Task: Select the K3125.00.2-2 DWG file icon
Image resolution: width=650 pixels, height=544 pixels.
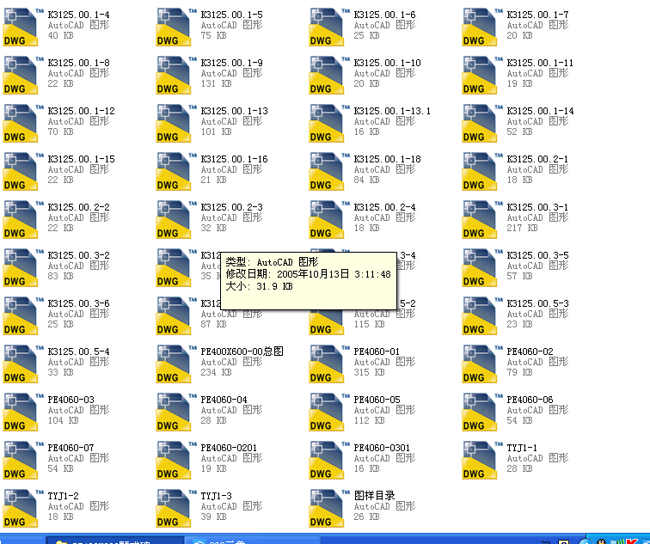Action: point(21,219)
